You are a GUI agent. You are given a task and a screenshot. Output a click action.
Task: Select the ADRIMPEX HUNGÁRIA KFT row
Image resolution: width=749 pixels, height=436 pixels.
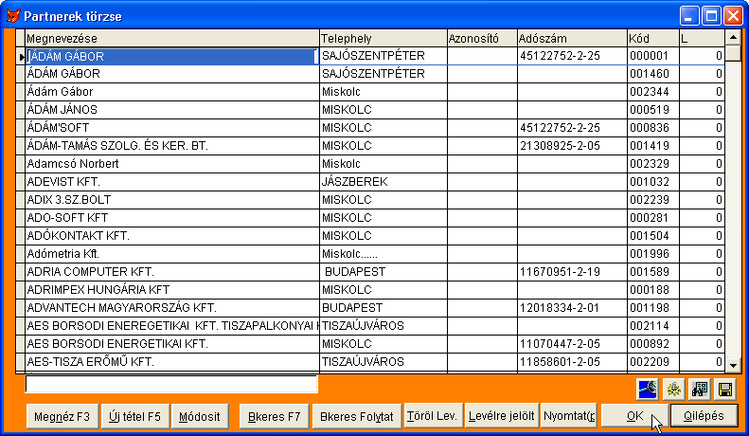(x=172, y=290)
